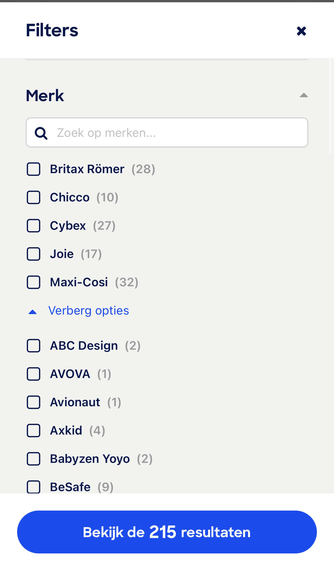View results with Bekijk de 215 resultaten

click(167, 532)
